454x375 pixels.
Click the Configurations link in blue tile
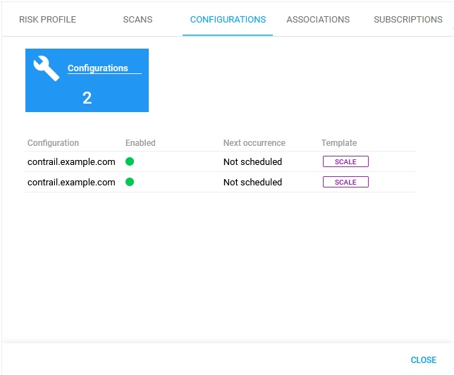[98, 68]
